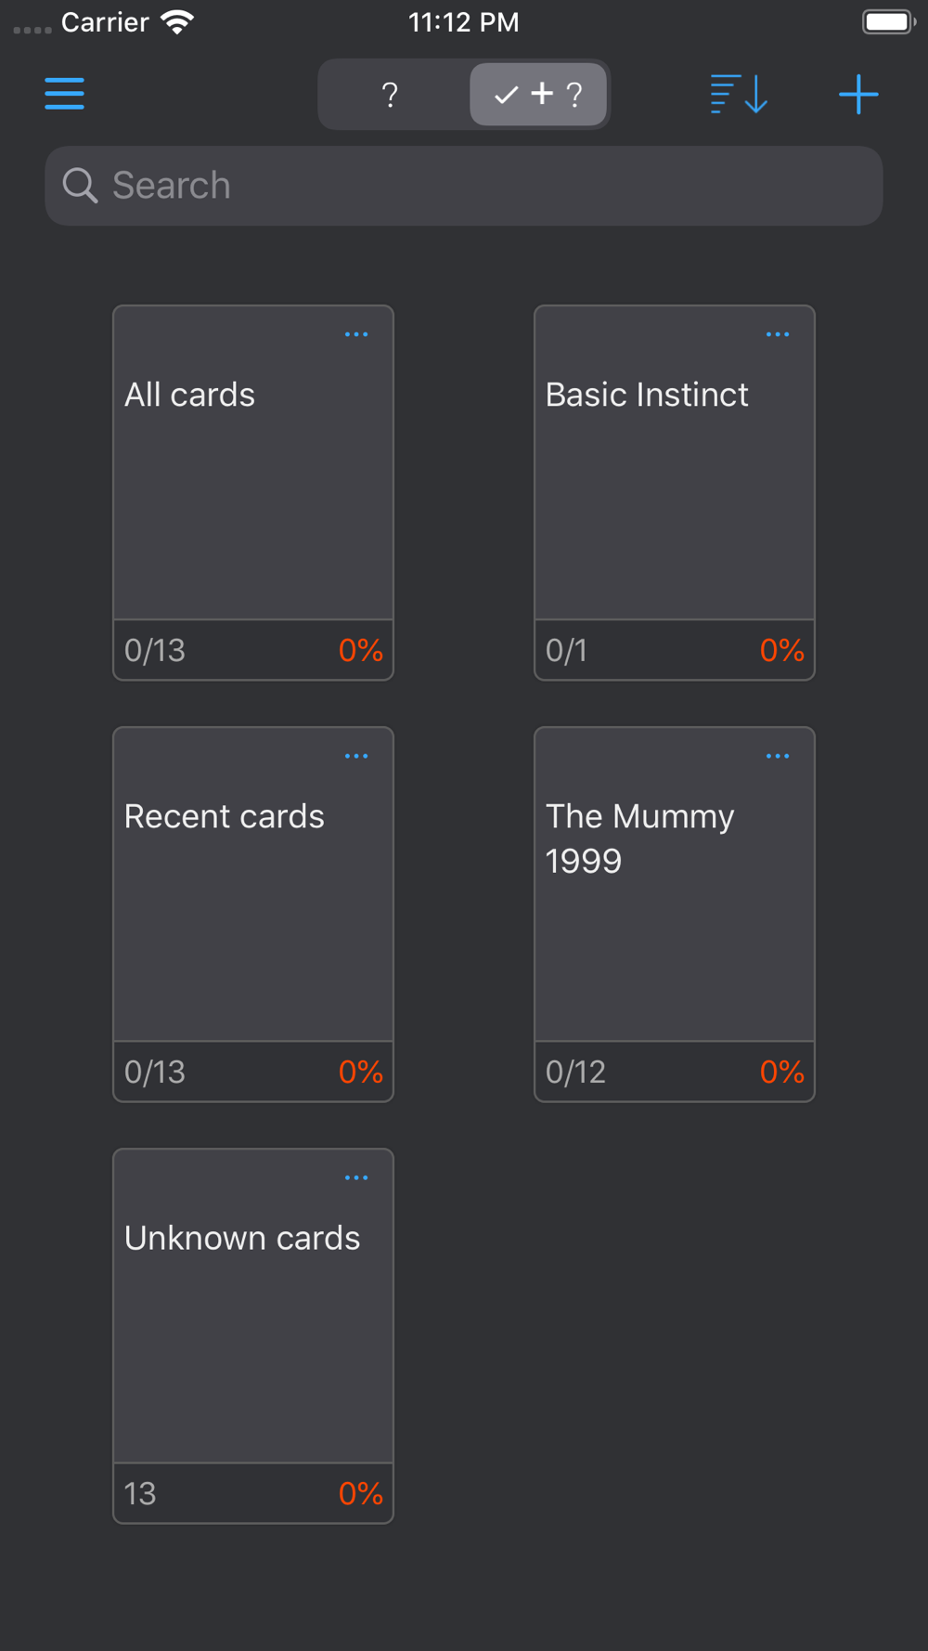
Task: Open options dots on Basic Instinct deck
Action: pyautogui.click(x=778, y=334)
